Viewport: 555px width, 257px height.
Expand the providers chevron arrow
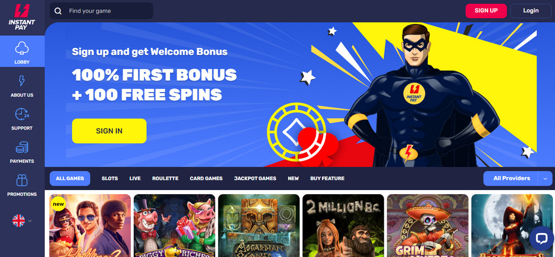coord(545,179)
